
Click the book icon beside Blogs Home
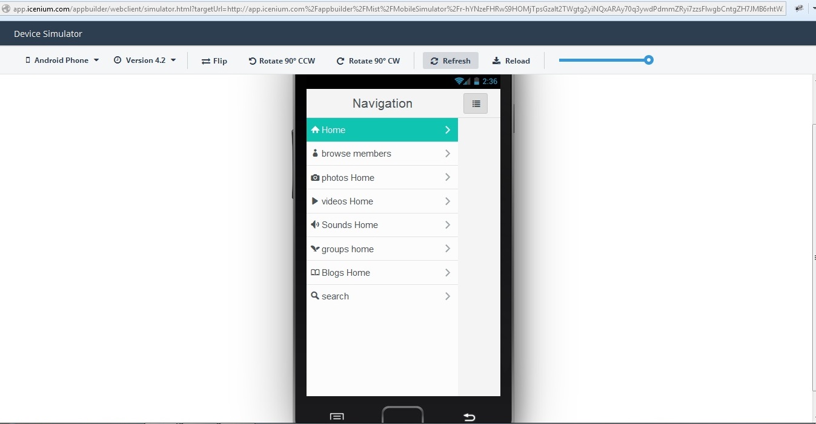315,273
